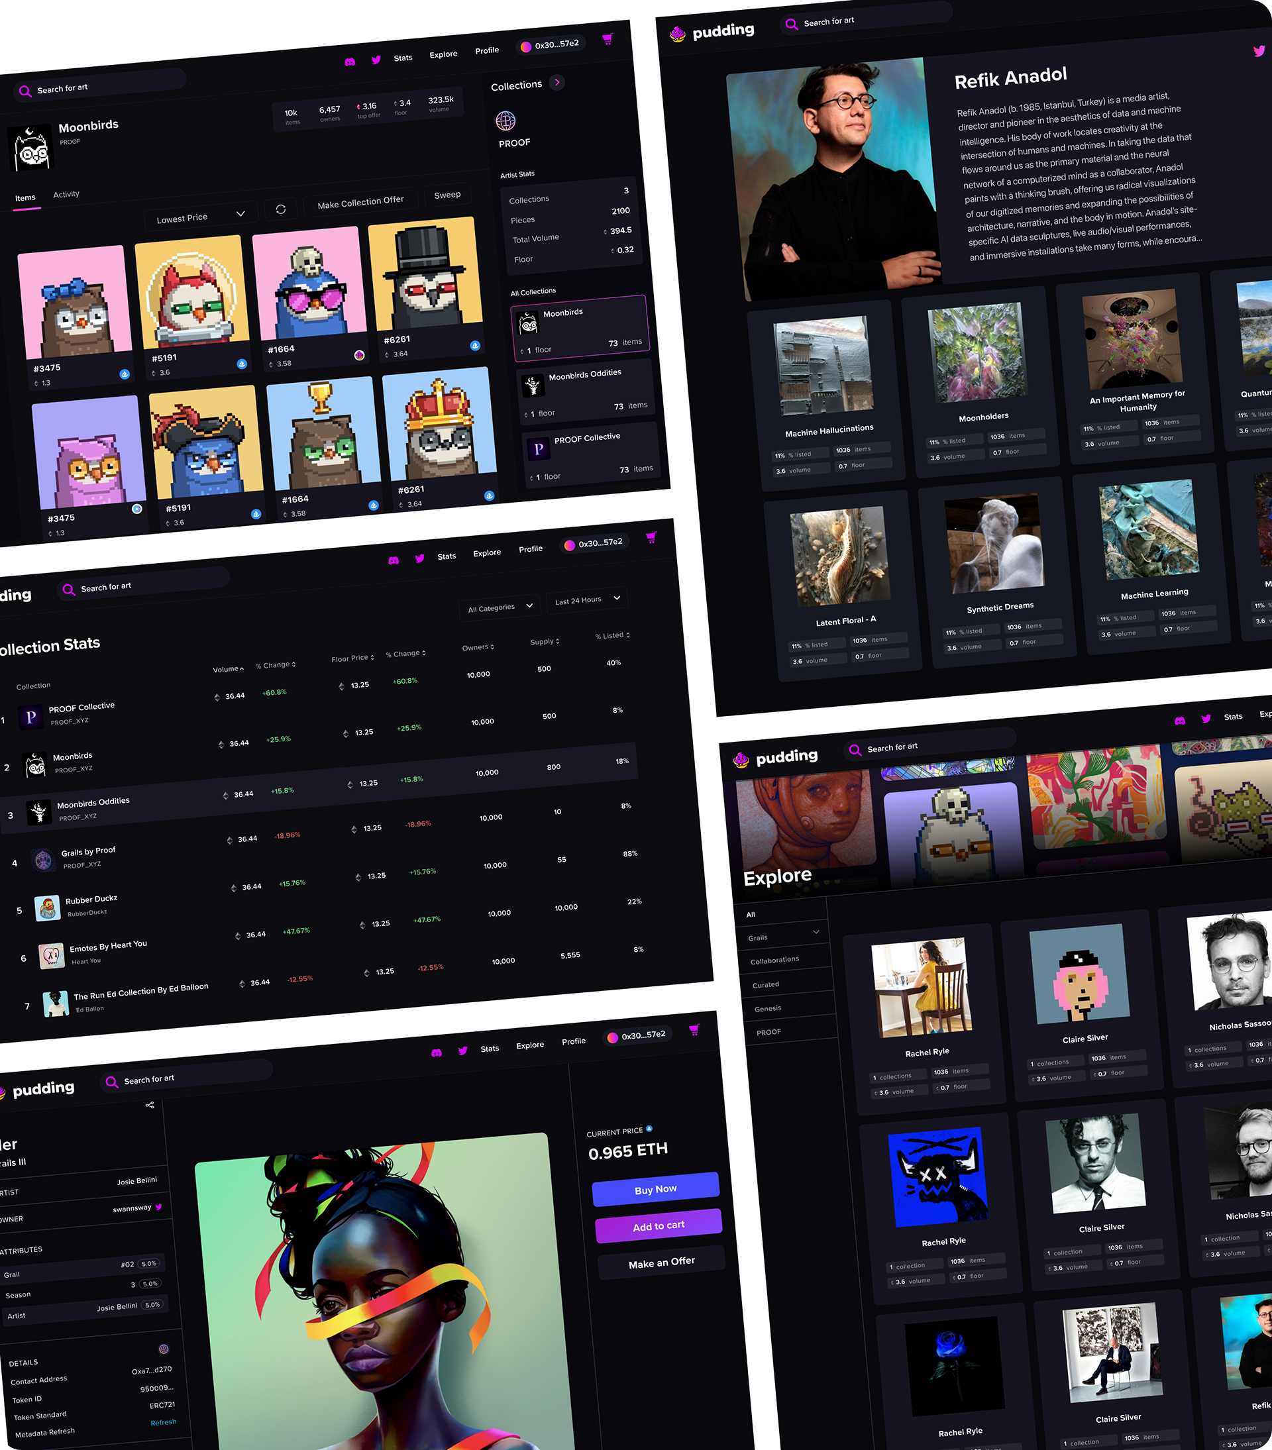Click the globe icon above DETAILS section
This screenshot has height=1450, width=1272.
[x=164, y=1349]
